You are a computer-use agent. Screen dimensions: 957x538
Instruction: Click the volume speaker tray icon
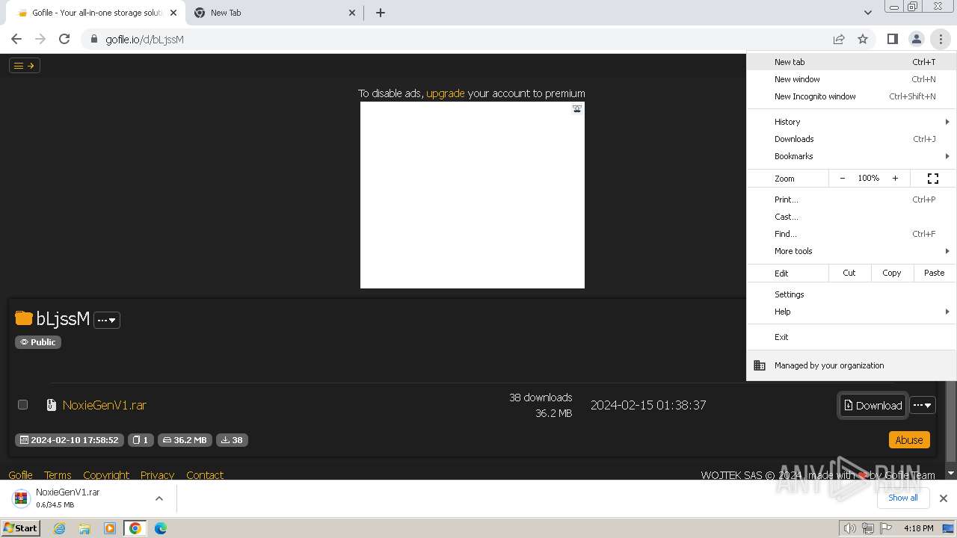850,528
